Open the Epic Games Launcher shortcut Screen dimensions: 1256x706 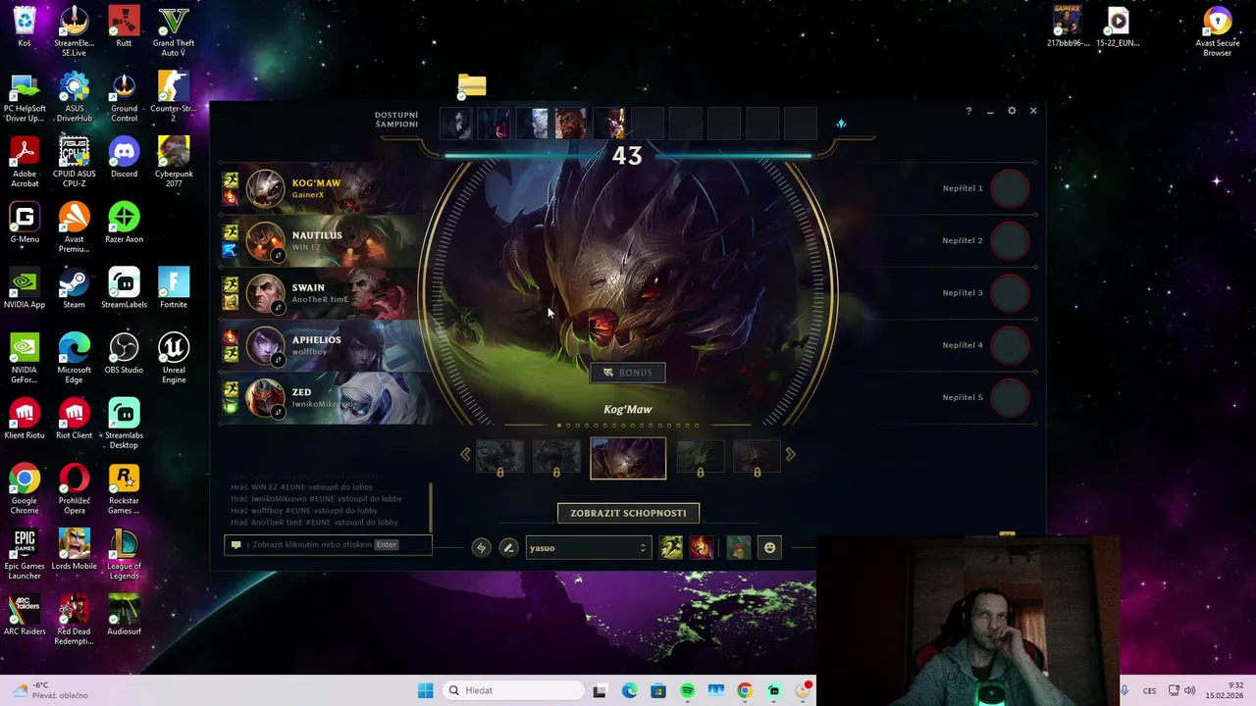25,555
